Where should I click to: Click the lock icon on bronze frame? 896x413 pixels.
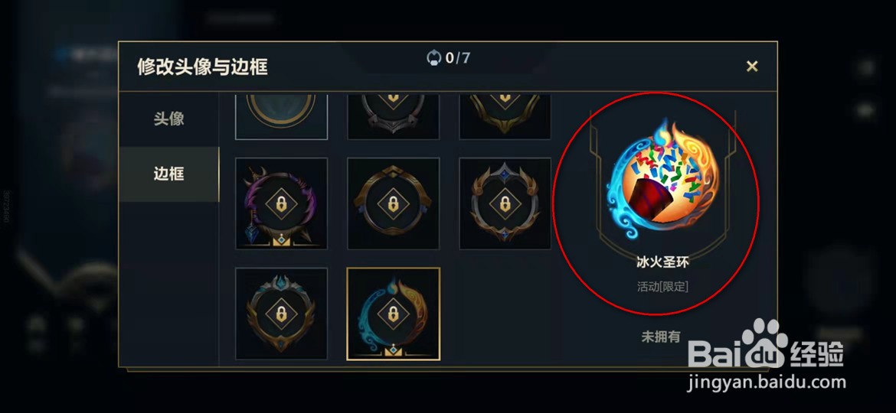[x=393, y=203]
